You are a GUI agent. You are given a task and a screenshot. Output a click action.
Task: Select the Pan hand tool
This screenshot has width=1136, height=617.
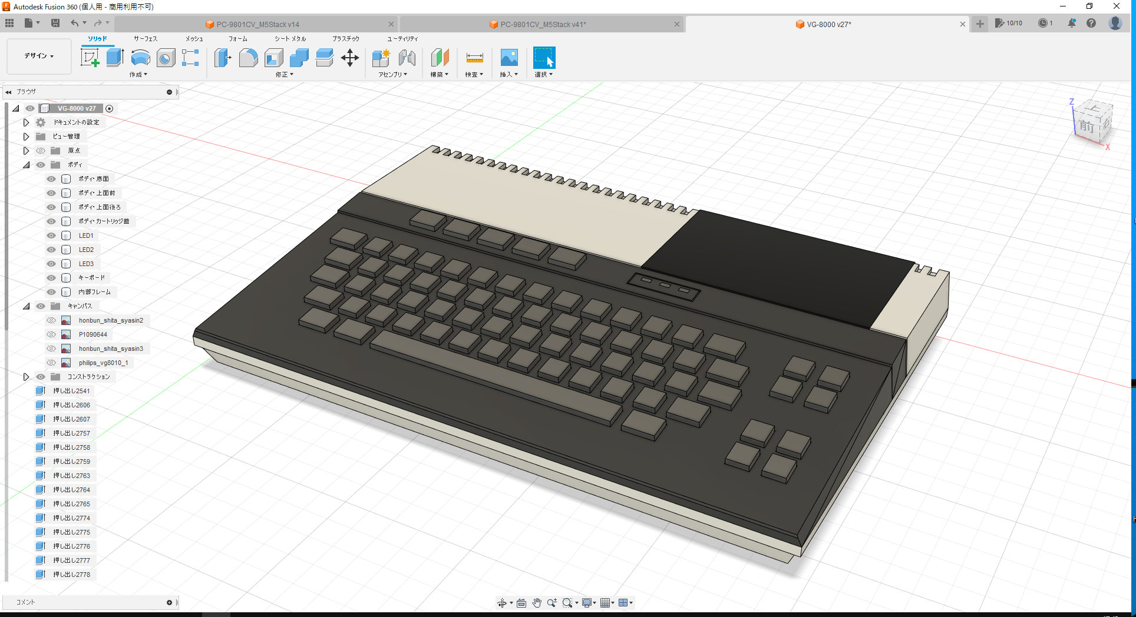click(537, 602)
